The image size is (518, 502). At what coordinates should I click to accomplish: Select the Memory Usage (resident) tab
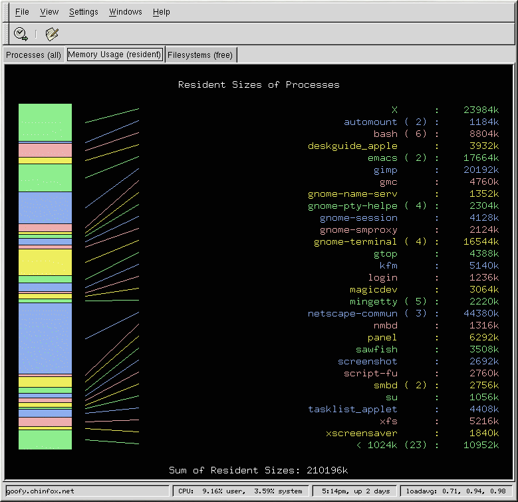(x=114, y=55)
